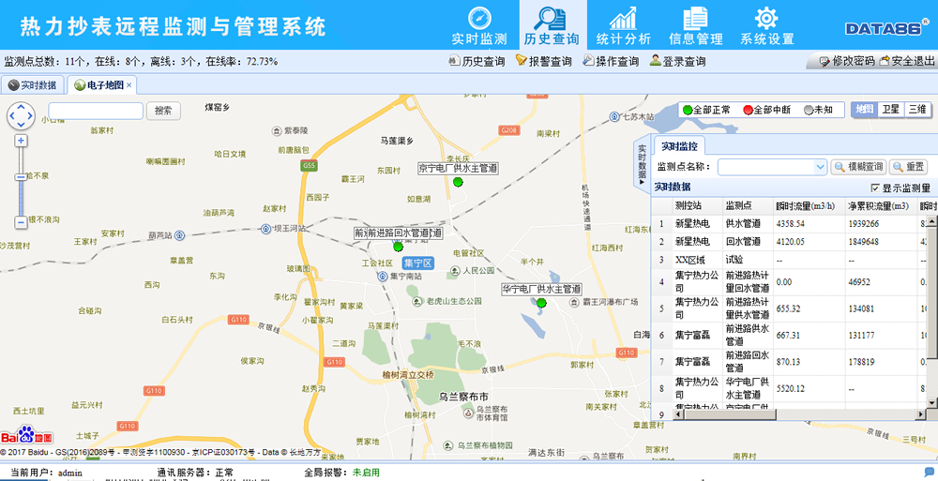Click the map zoom-out minus button
The image size is (938, 481).
[x=21, y=222]
